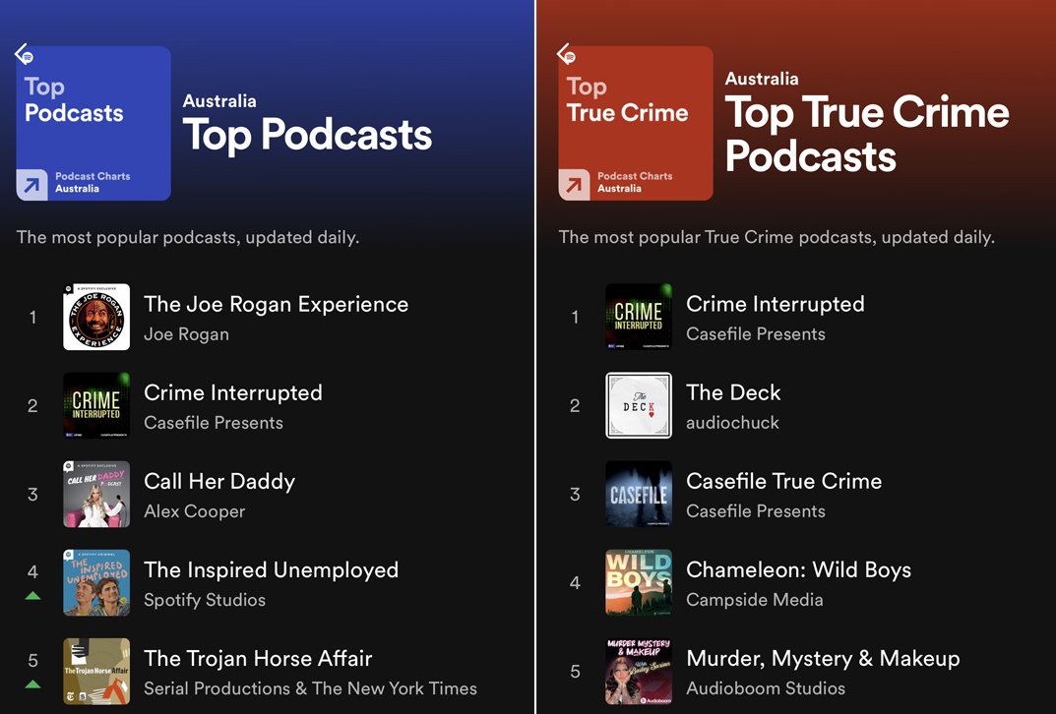Select The Inspired Unemployed title
The image size is (1056, 714).
272,570
